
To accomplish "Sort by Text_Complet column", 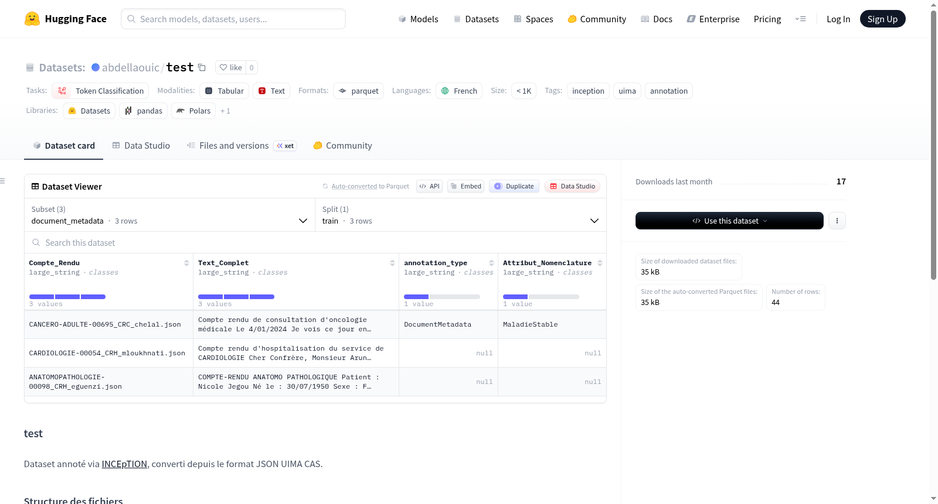I will [392, 263].
